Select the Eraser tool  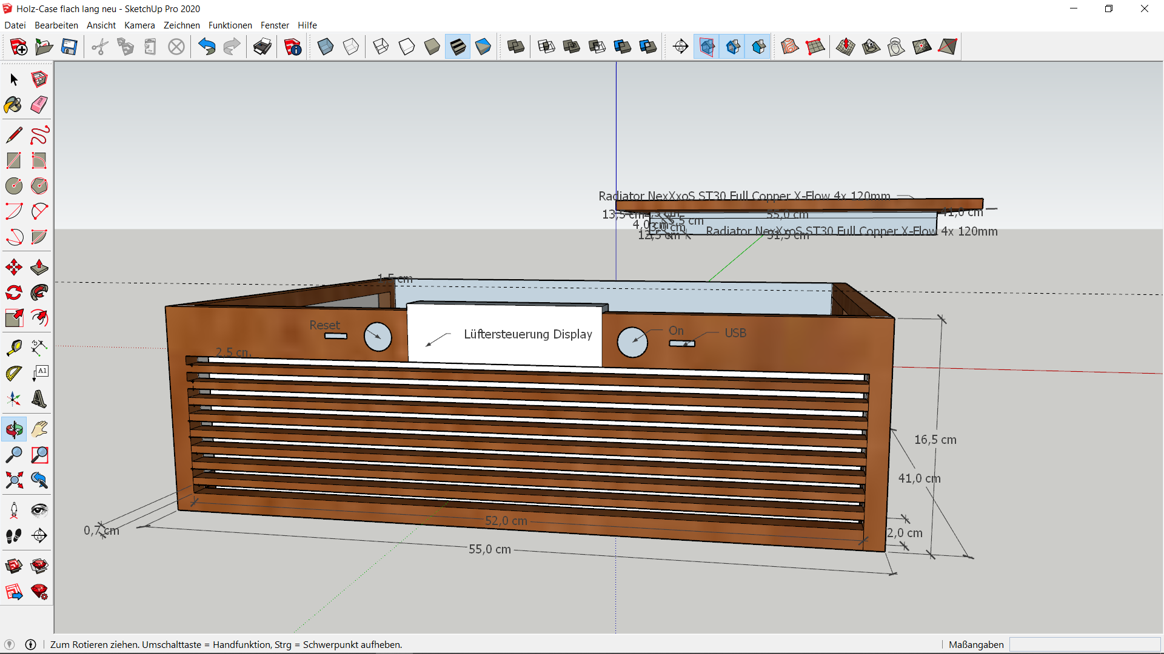coord(39,105)
